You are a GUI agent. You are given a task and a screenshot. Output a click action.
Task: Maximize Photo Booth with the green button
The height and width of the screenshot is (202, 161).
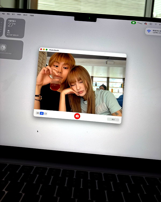[x=47, y=50]
